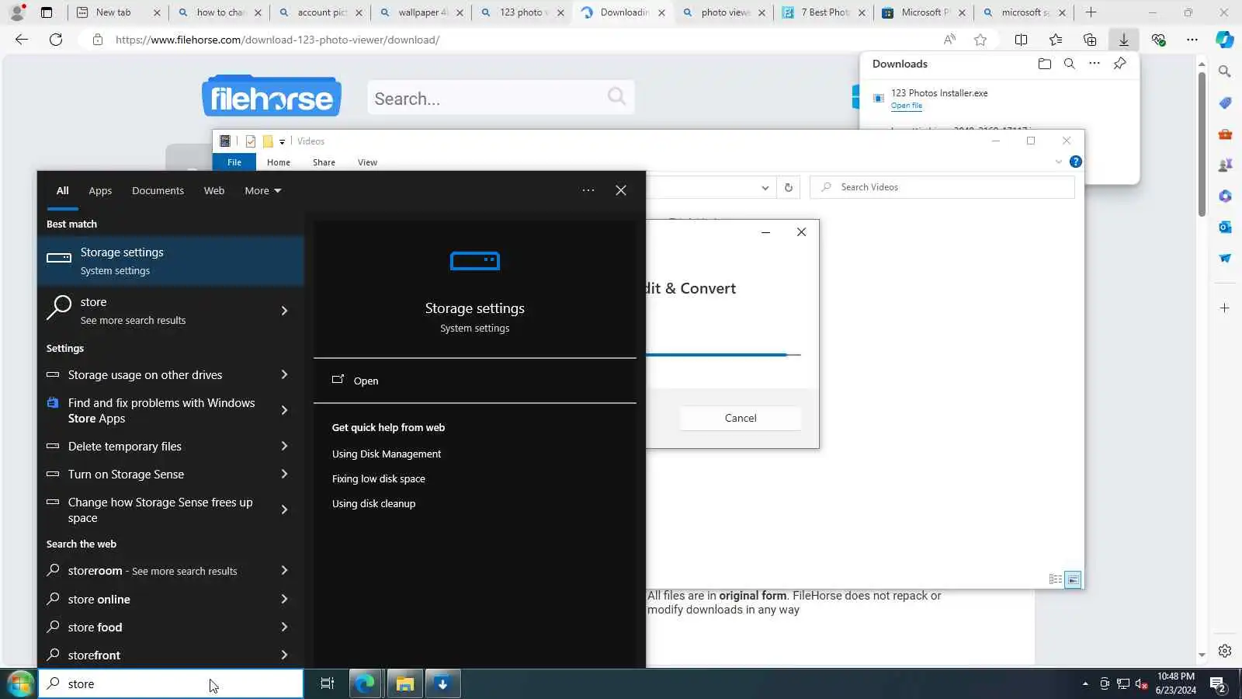Select the Web filter in search panel
This screenshot has height=699, width=1242.
(x=214, y=190)
